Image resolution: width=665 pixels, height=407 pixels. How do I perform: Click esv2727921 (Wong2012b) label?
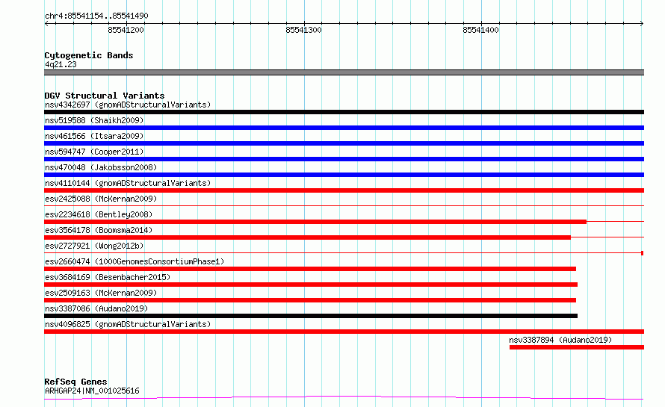pos(94,246)
